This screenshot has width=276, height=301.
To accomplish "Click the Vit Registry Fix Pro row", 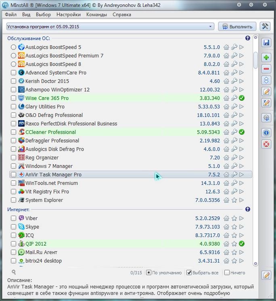I will (x=131, y=192).
